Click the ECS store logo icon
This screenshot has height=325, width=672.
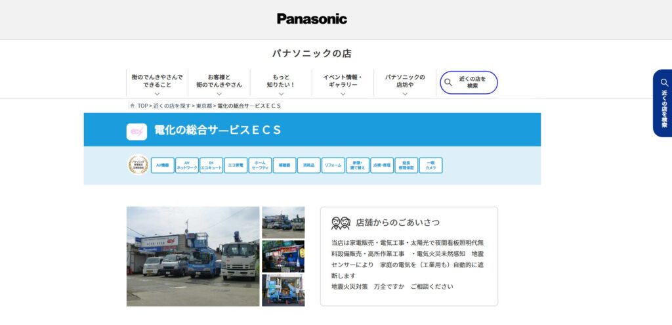[136, 131]
